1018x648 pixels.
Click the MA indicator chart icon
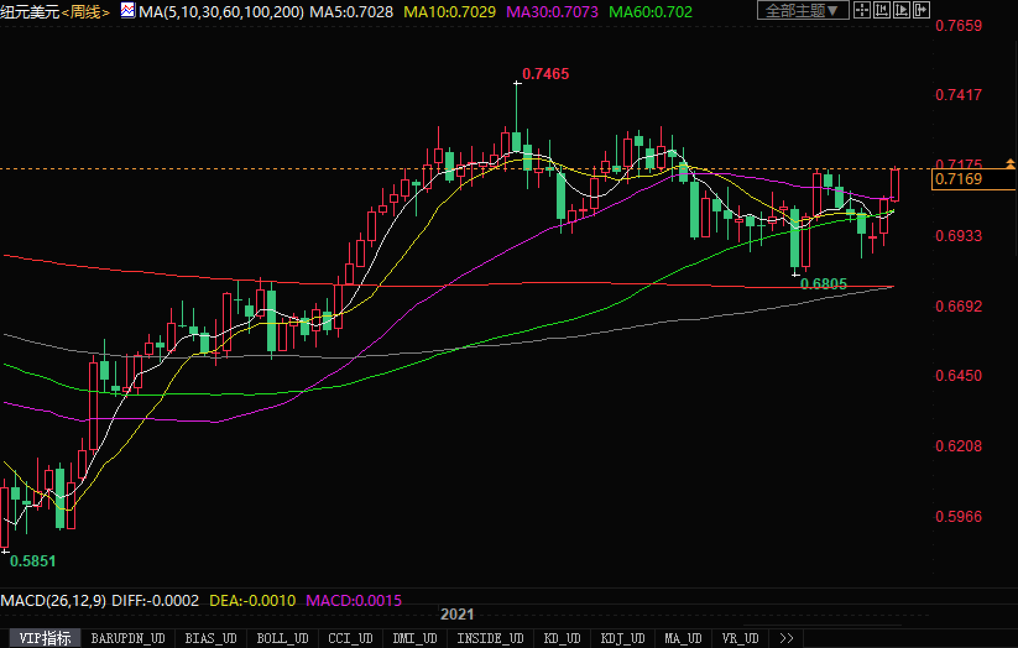pyautogui.click(x=128, y=11)
